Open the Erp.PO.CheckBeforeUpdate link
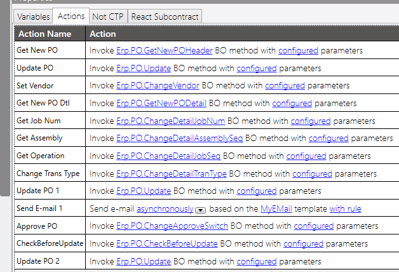399x272 pixels. coord(167,243)
